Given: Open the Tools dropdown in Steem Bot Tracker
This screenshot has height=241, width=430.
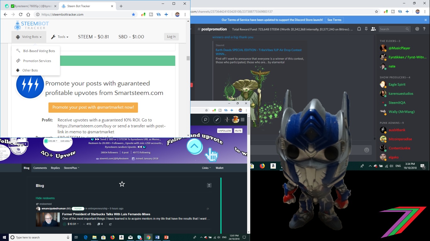Looking at the screenshot, I should pyautogui.click(x=59, y=37).
